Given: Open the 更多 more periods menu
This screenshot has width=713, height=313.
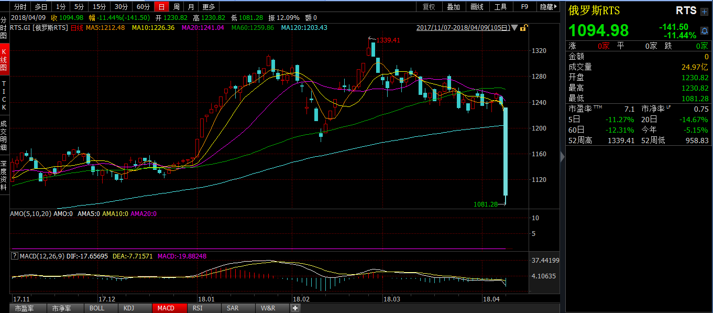Looking at the screenshot, I should (209, 7).
